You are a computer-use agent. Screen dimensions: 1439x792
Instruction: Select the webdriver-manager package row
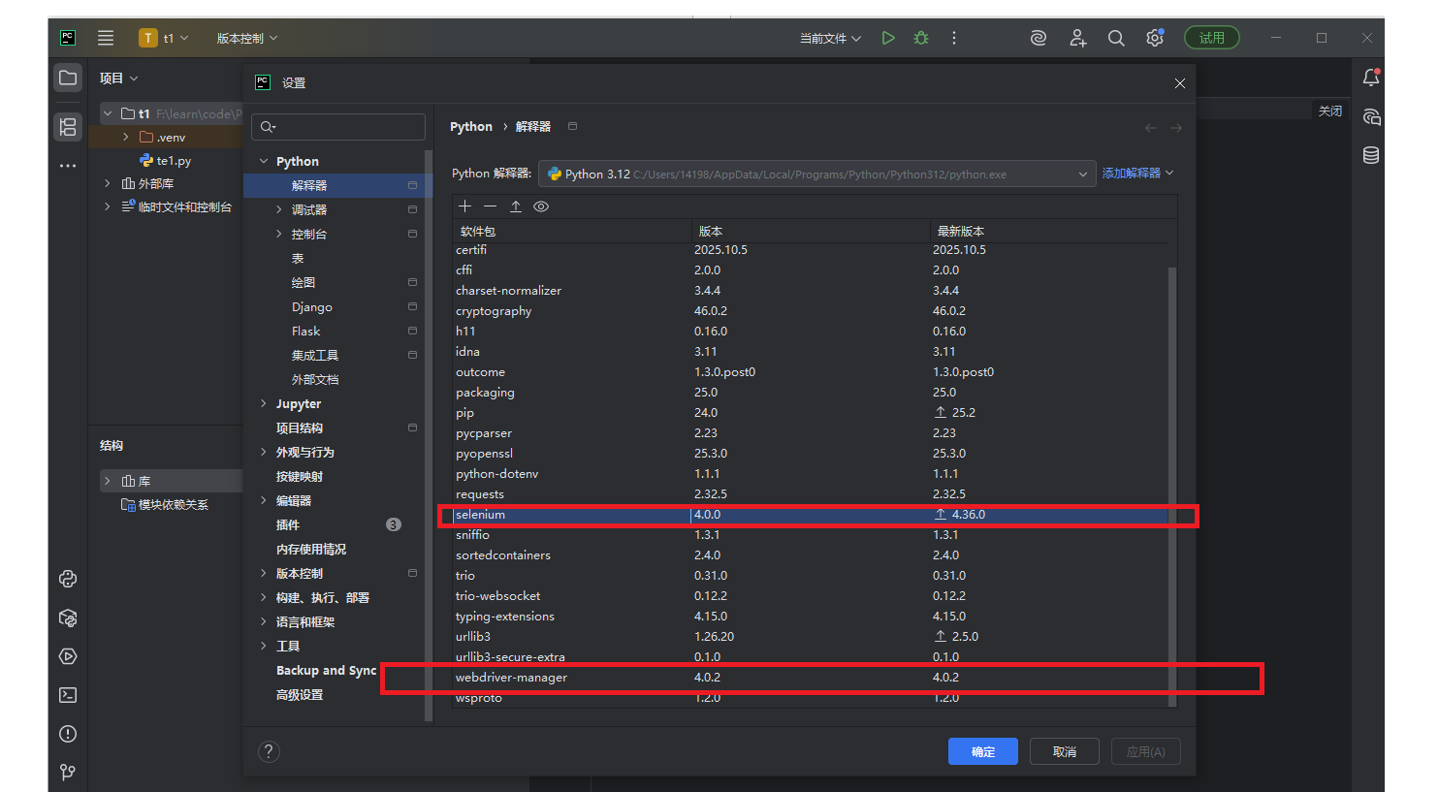(811, 678)
